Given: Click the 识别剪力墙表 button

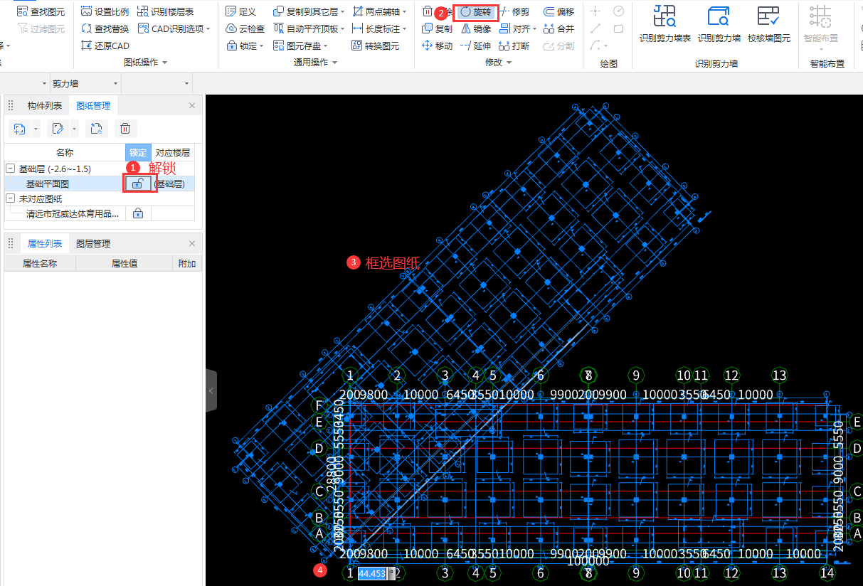Looking at the screenshot, I should pyautogui.click(x=665, y=24).
